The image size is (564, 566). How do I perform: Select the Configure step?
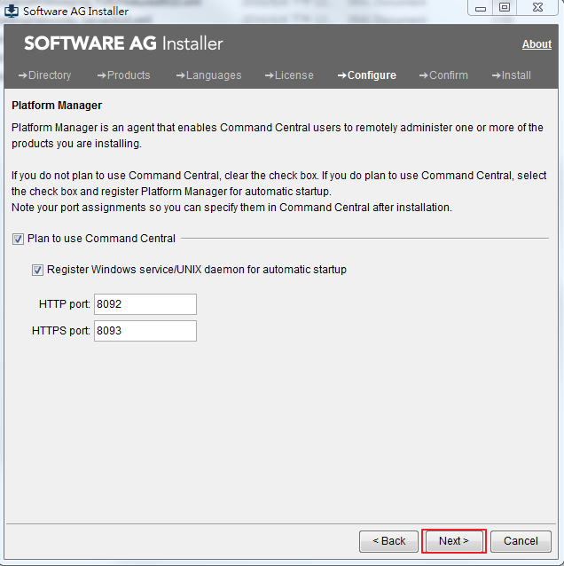tap(366, 75)
